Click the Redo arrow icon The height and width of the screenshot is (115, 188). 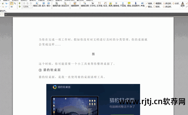click(x=6, y=7)
